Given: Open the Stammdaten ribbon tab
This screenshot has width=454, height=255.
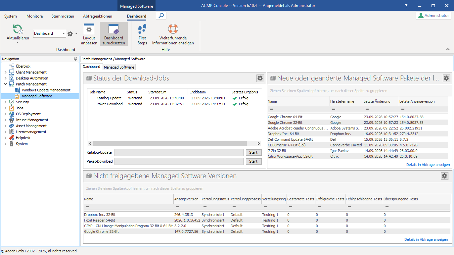Looking at the screenshot, I should [x=63, y=16].
